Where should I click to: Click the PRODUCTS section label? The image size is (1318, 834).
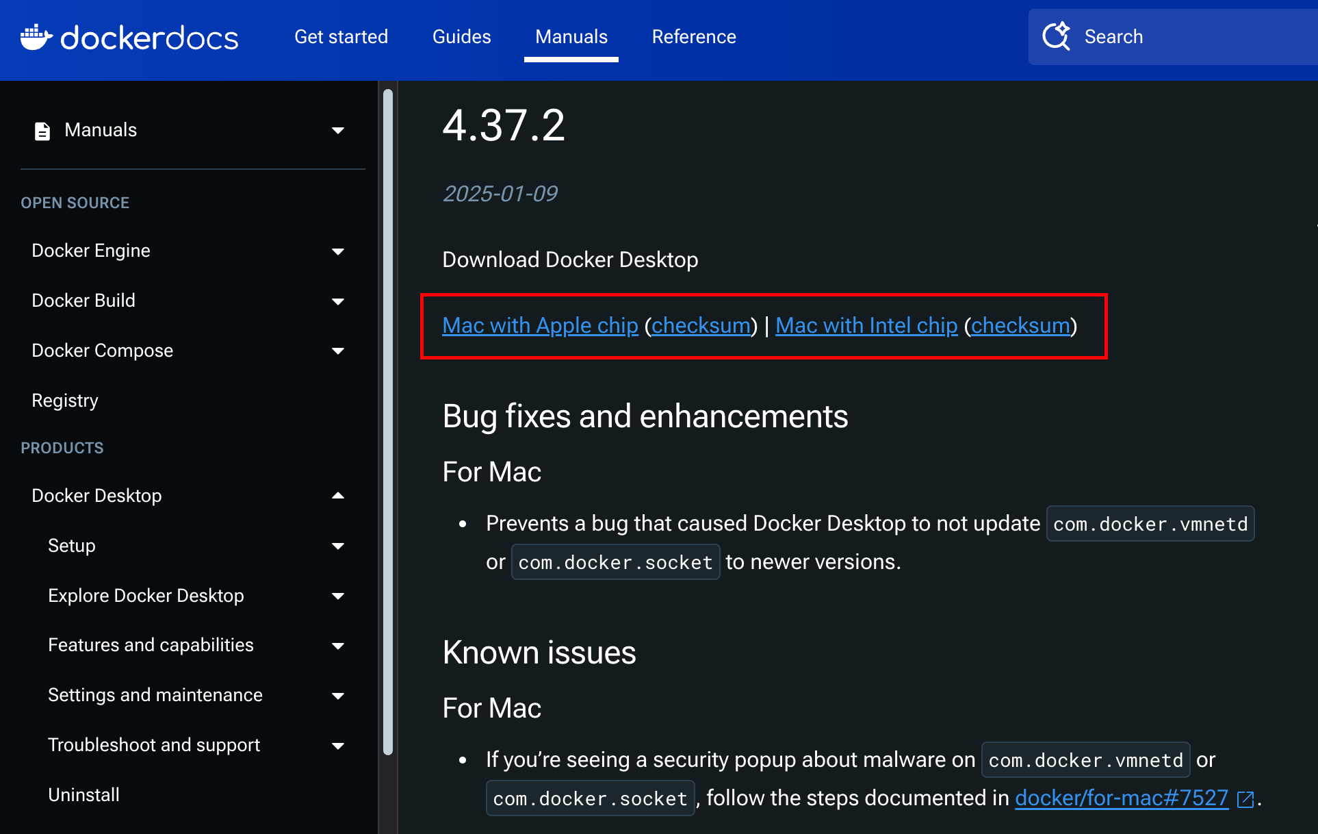62,448
